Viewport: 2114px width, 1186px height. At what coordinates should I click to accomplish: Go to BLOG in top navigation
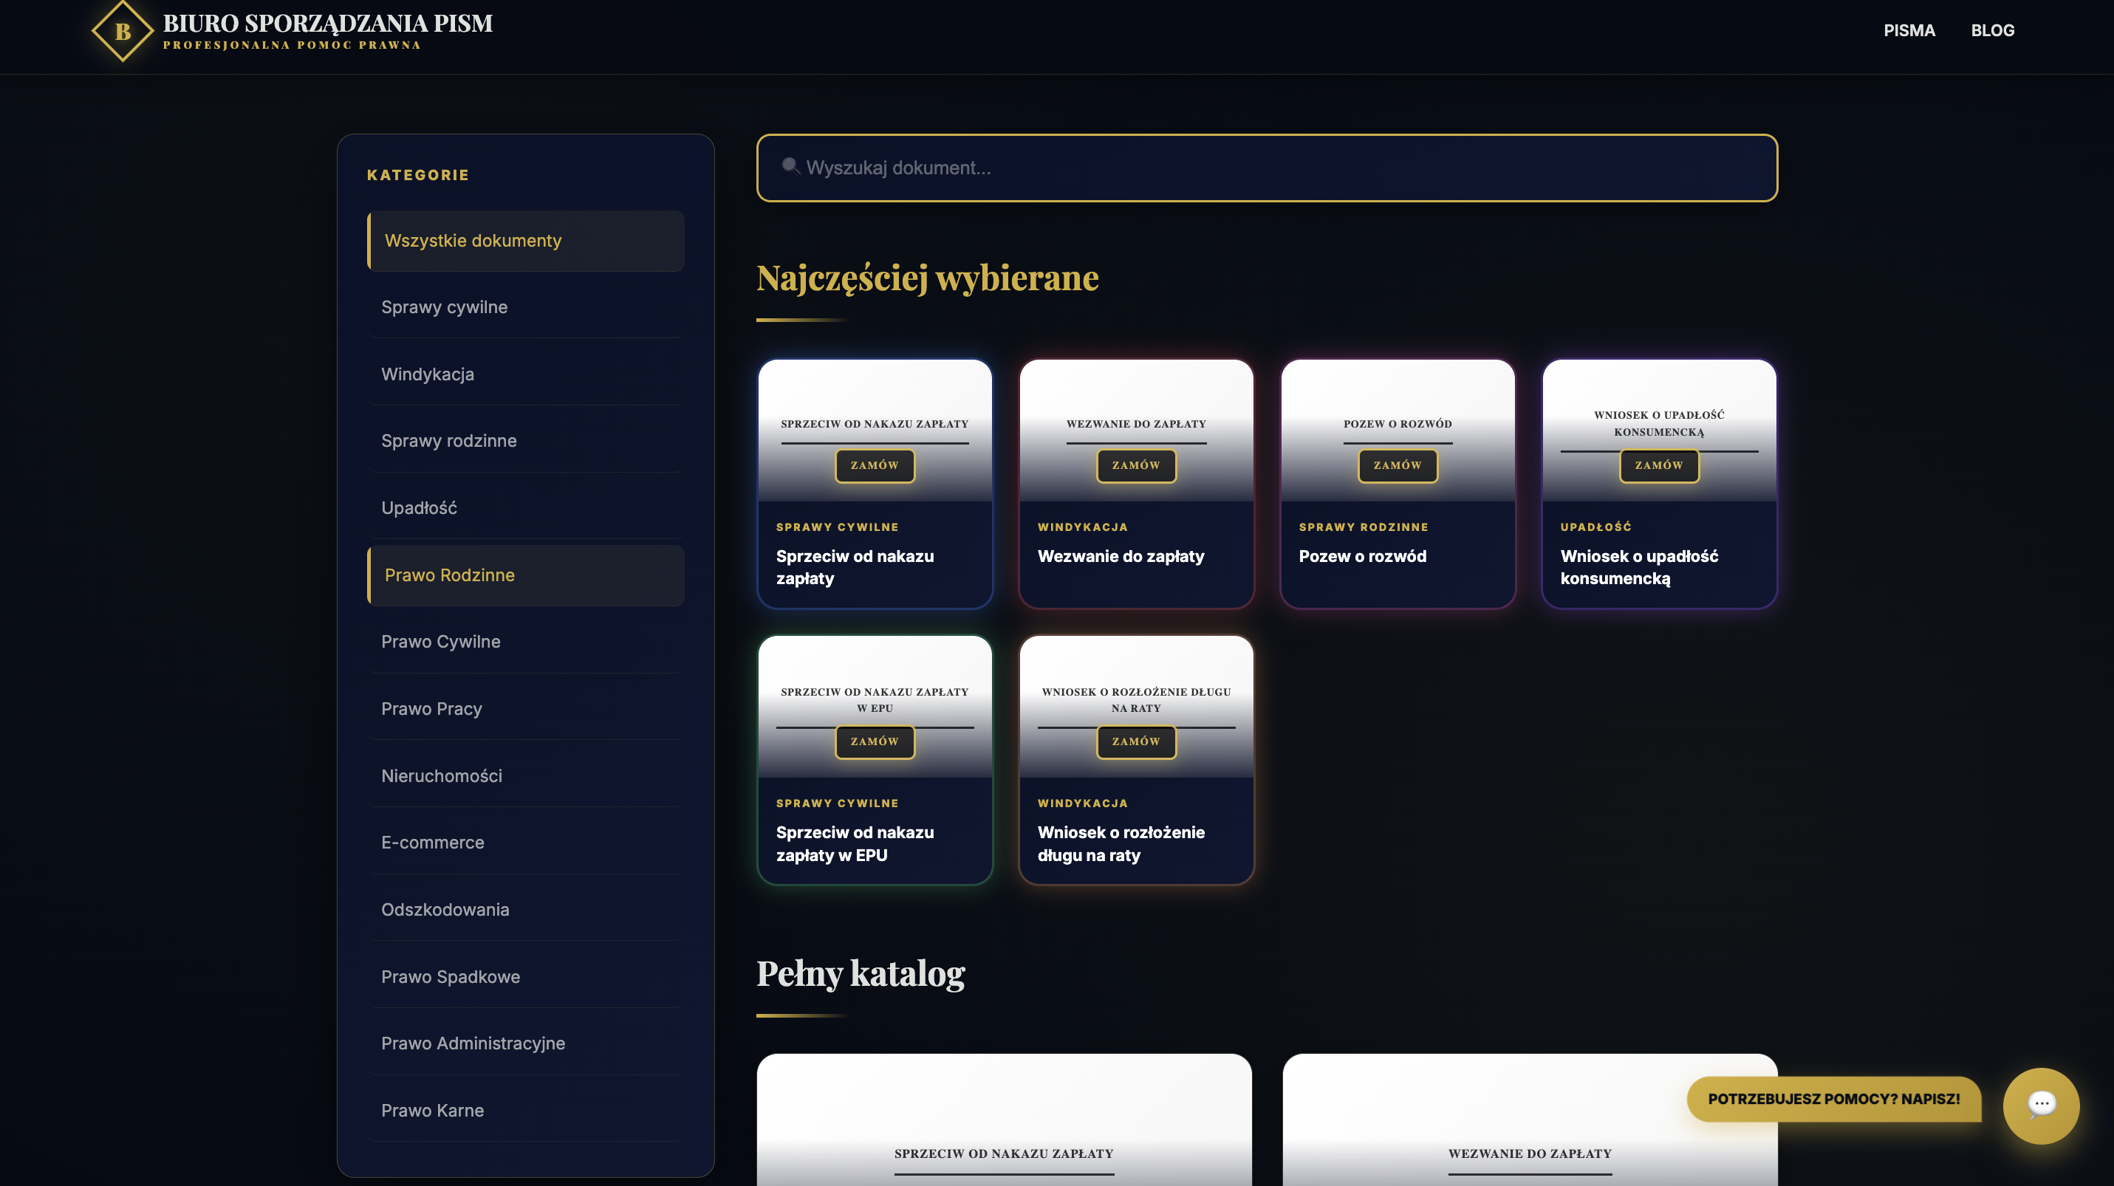[1991, 30]
